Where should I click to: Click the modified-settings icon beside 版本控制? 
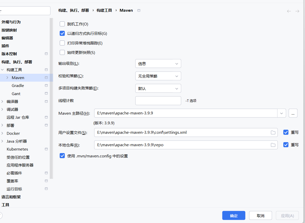pyautogui.click(x=46, y=54)
